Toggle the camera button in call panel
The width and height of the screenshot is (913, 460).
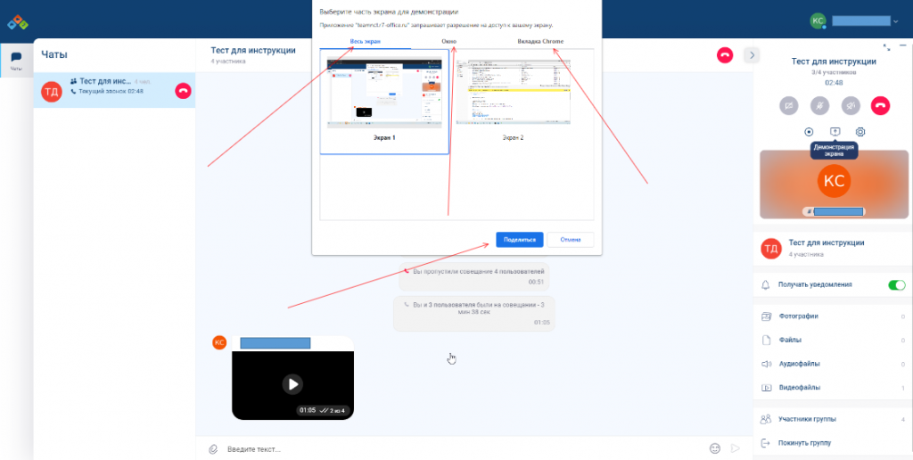[788, 105]
